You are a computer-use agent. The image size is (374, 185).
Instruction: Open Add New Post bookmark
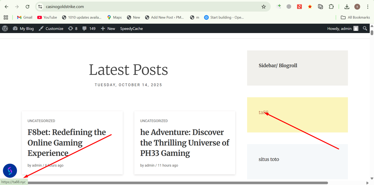pos(165,17)
